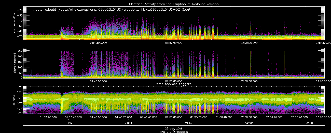331x133 pixels.
Task: Click the 01:56:40.000 time label
Action: [224, 117]
